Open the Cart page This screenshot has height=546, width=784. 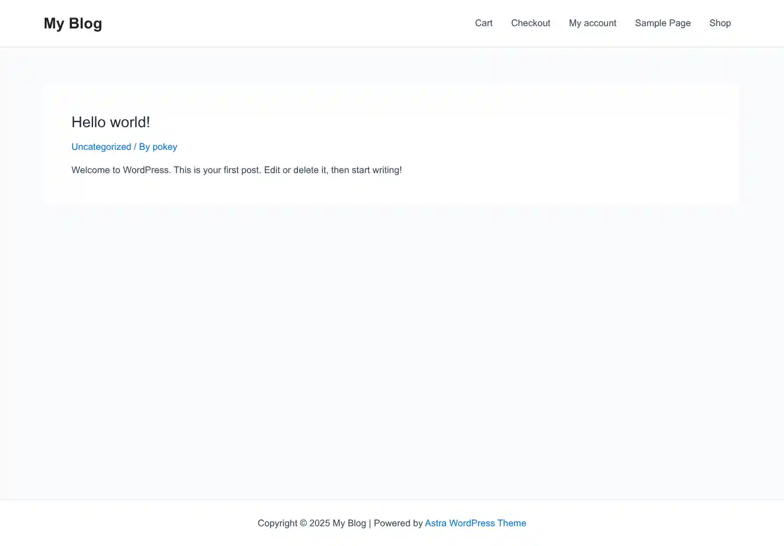(483, 23)
